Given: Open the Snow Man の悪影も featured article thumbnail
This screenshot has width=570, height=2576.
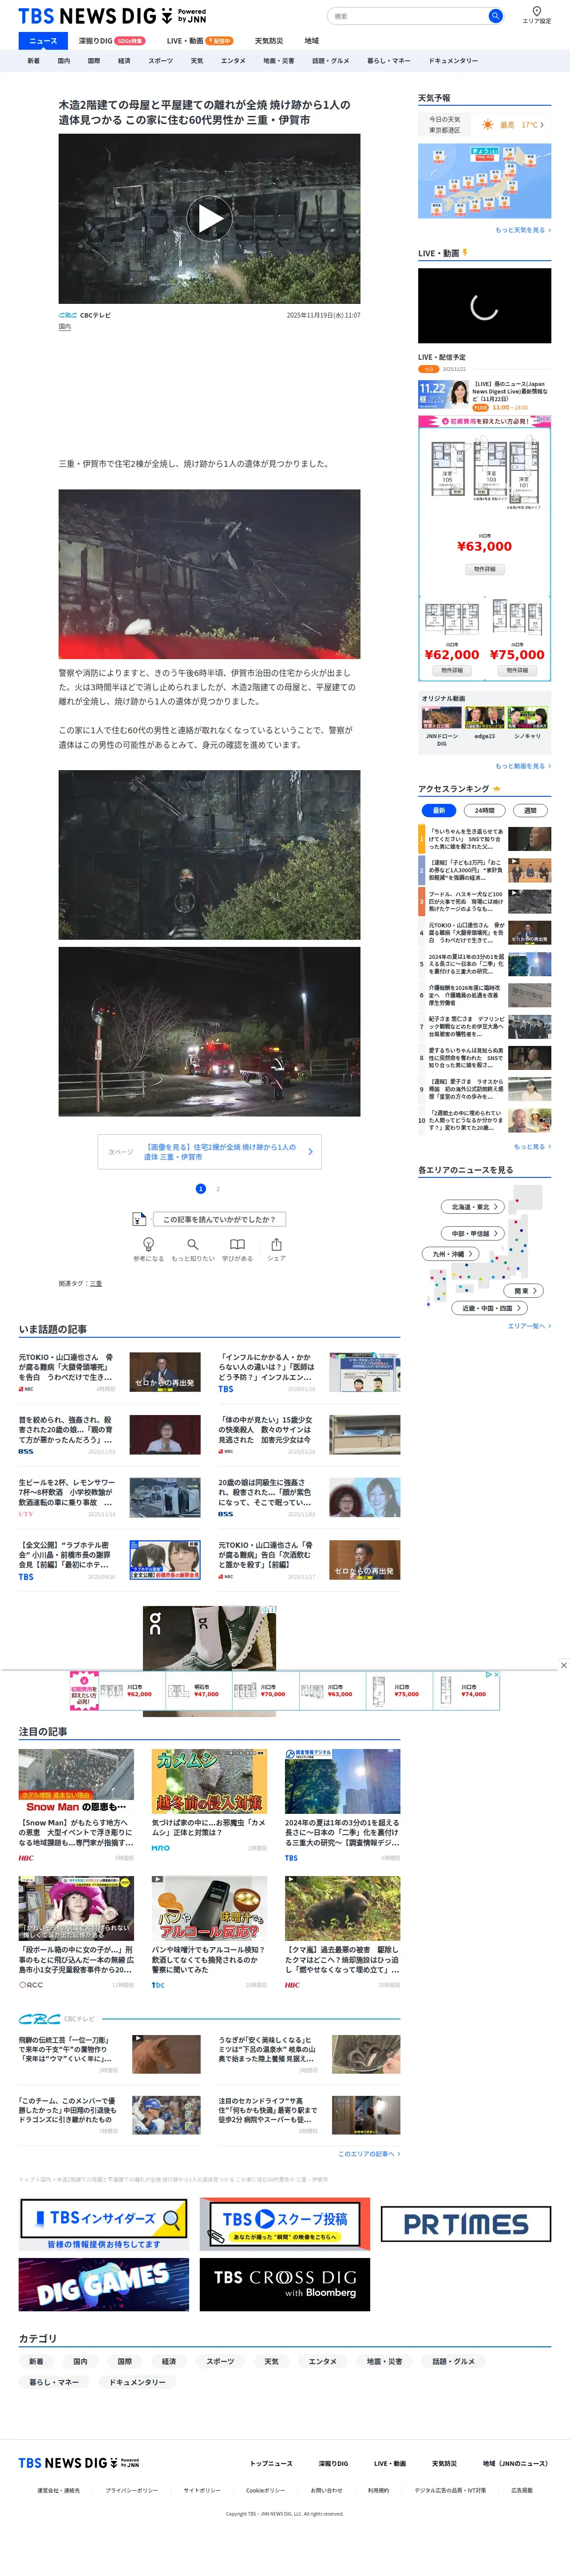Looking at the screenshot, I should (76, 1781).
